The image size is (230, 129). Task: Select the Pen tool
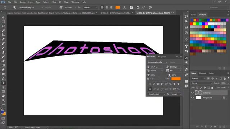[3, 78]
